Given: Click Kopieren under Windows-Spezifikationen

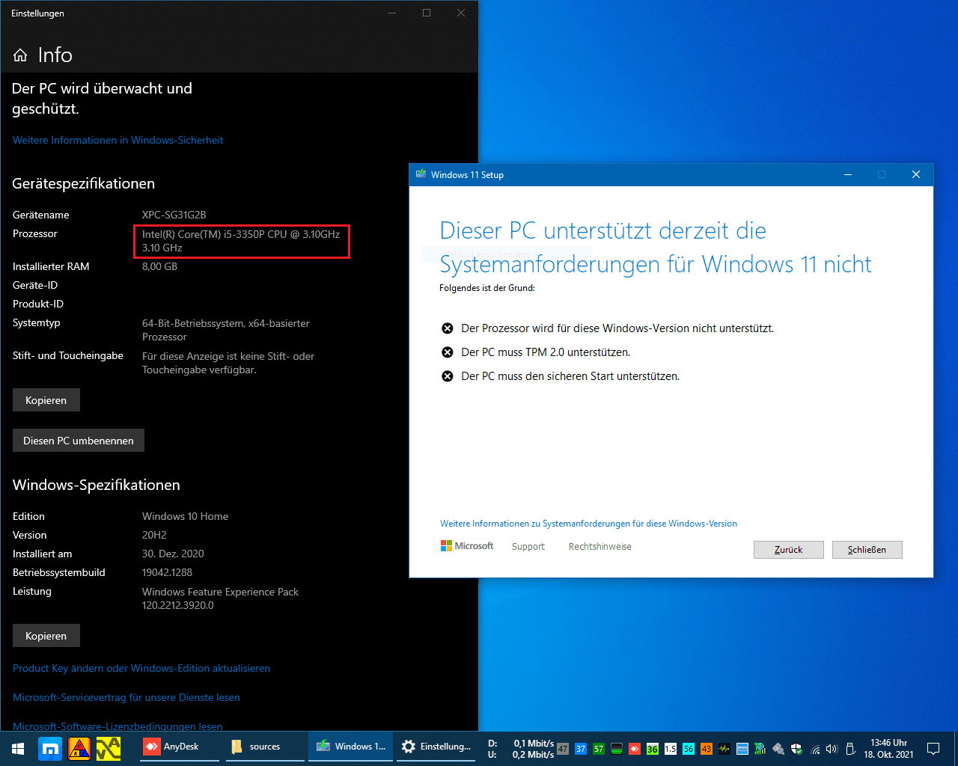Looking at the screenshot, I should click(x=46, y=636).
